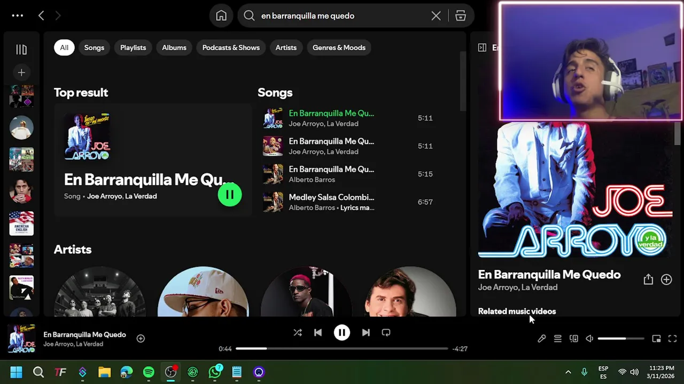Add the song to library in Now Playing panel

pyautogui.click(x=666, y=279)
